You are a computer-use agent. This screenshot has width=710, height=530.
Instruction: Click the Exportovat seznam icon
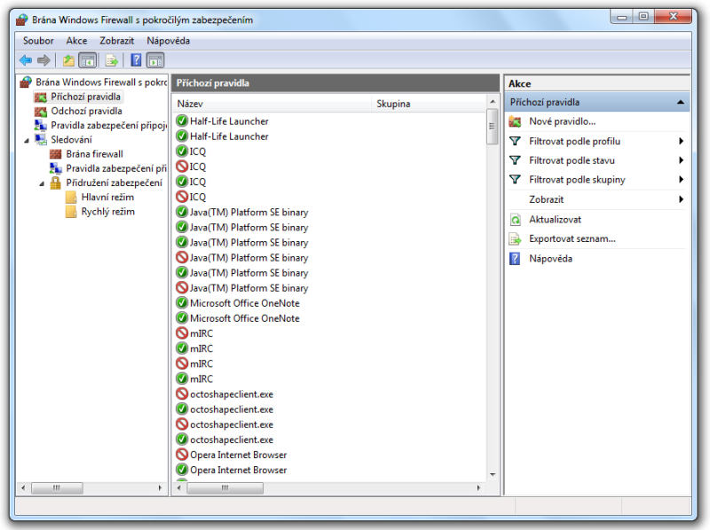tap(516, 238)
